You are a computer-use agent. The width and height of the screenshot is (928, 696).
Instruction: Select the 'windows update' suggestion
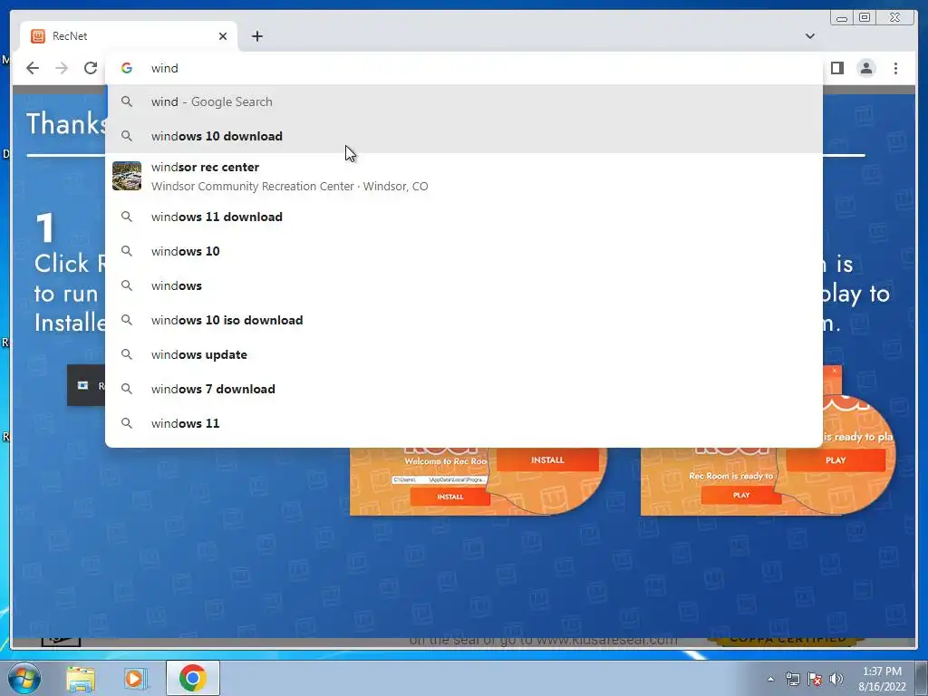pyautogui.click(x=464, y=354)
